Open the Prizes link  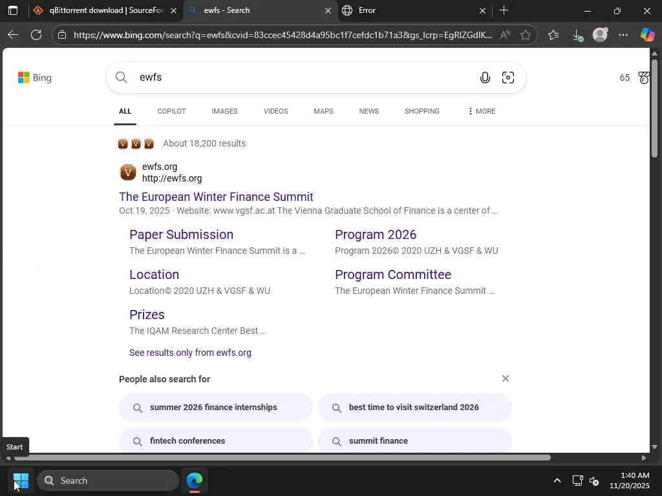pos(147,315)
